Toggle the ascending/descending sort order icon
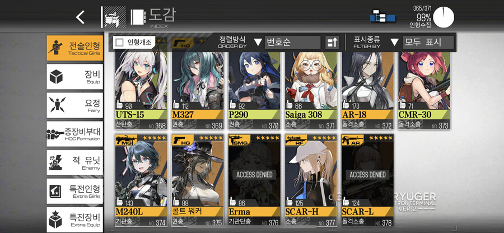This screenshot has height=233, width=504. coord(332,43)
